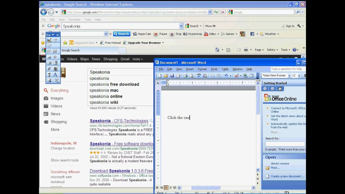Expand the Undo history dropdown arrow

click(x=230, y=76)
